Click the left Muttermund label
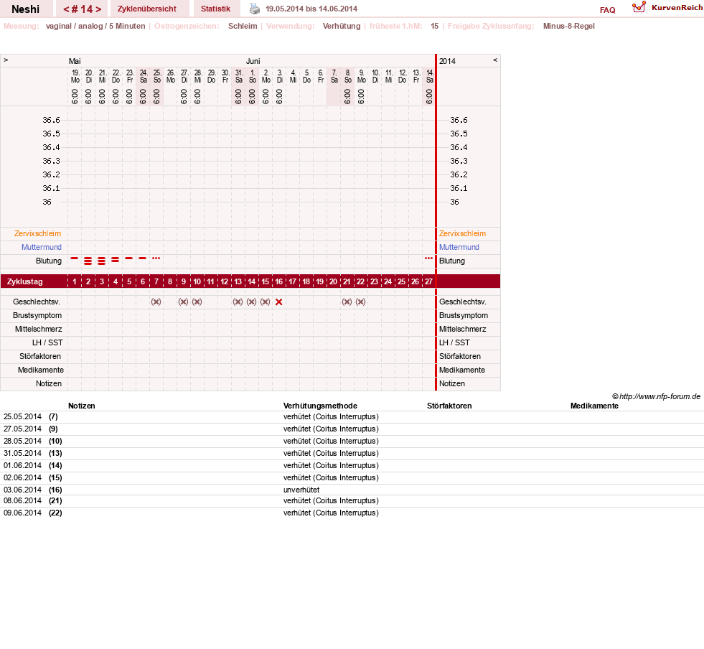The height and width of the screenshot is (649, 704). tap(42, 247)
